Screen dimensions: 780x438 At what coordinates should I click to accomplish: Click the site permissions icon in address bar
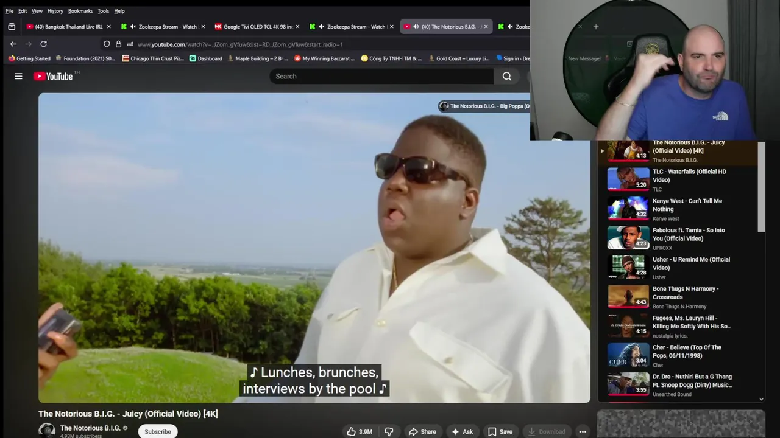click(x=130, y=44)
